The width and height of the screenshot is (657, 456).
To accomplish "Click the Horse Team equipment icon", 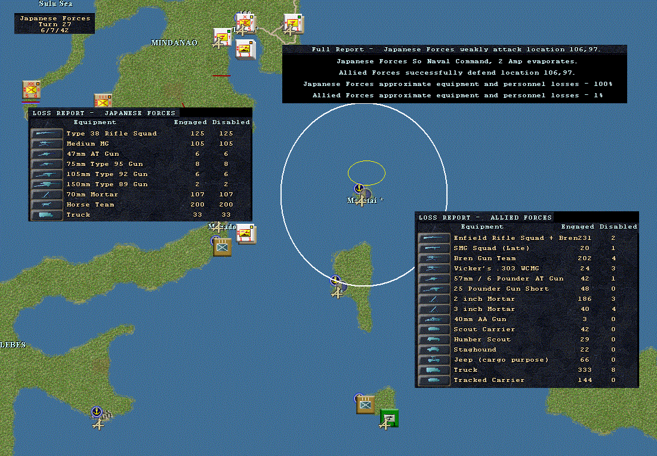I will tap(47, 205).
